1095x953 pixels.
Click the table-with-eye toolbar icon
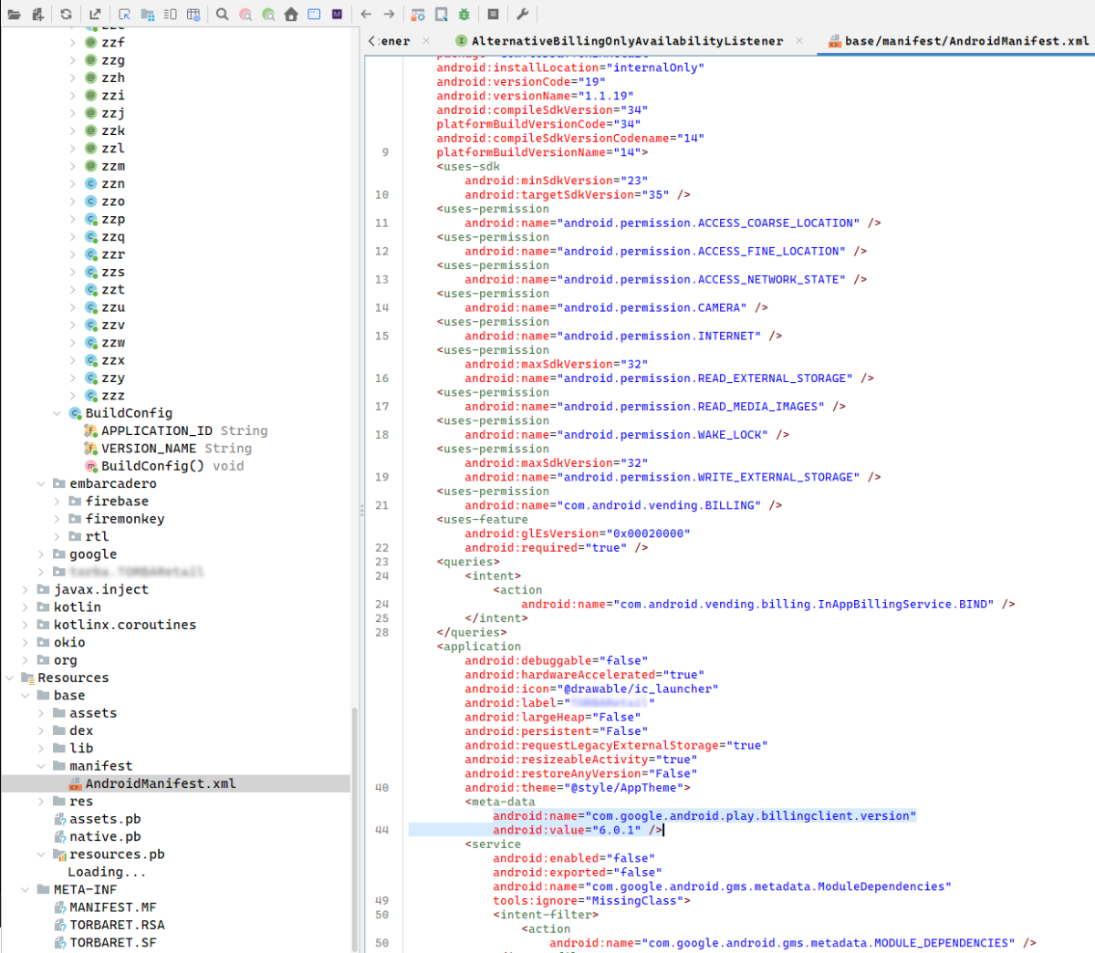pyautogui.click(x=193, y=15)
